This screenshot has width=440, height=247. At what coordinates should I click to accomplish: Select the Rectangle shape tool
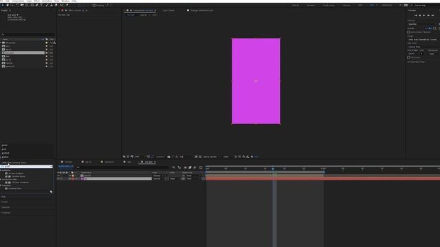pyautogui.click(x=32, y=5)
